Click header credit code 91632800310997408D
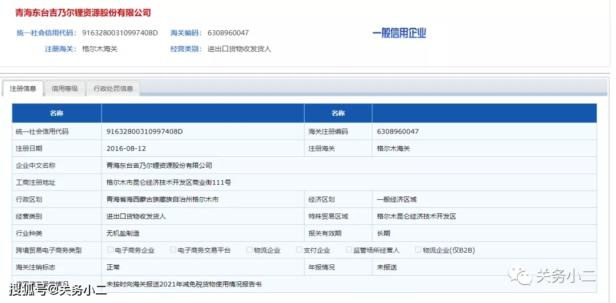Viewport: 616px width, 303px height. point(120,33)
